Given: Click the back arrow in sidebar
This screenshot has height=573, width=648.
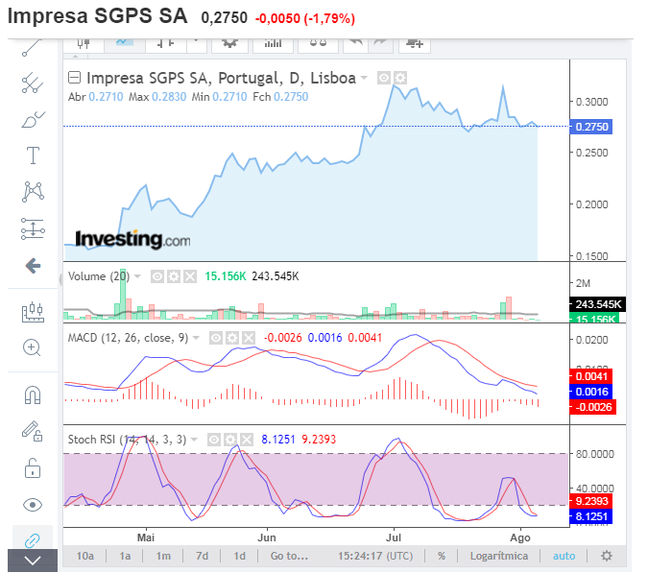Looking at the screenshot, I should [x=33, y=265].
